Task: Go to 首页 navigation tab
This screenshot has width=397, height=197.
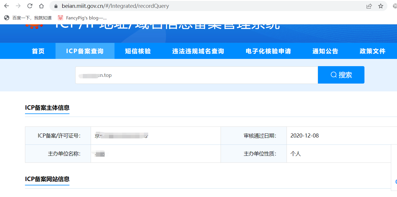Action: 38,51
